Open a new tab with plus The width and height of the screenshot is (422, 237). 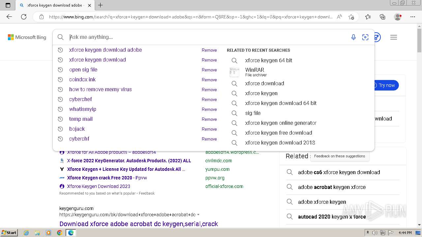tap(101, 5)
